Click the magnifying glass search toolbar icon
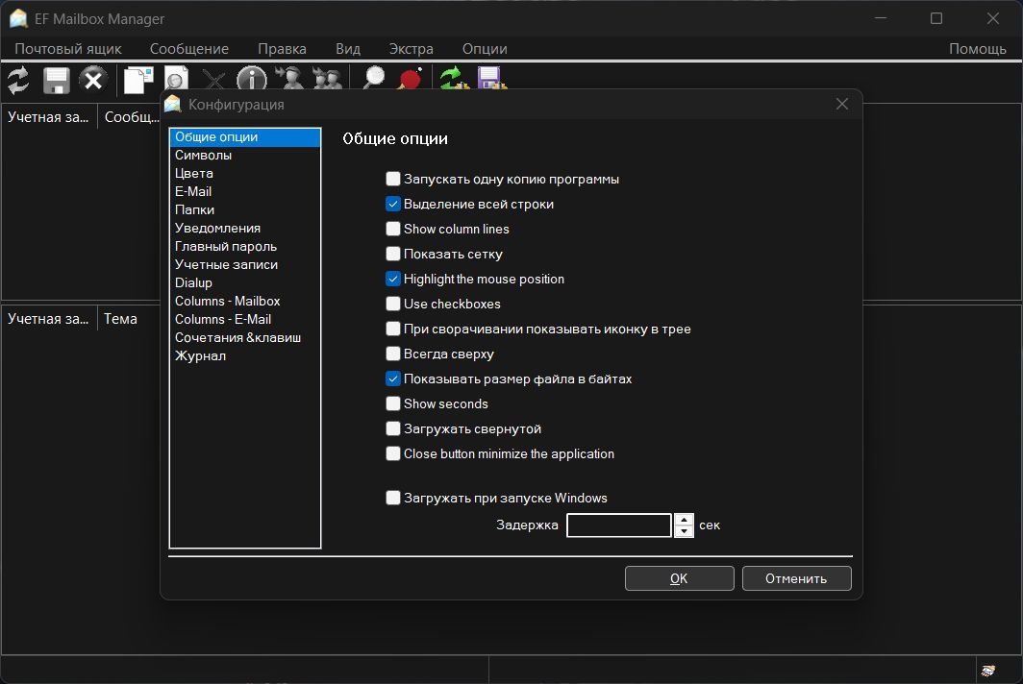 click(x=374, y=79)
